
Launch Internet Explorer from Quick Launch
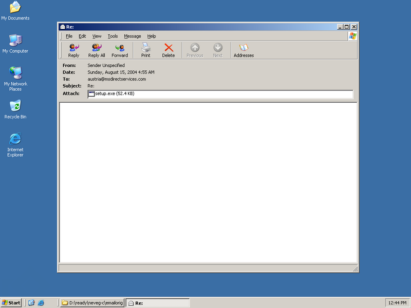point(41,303)
